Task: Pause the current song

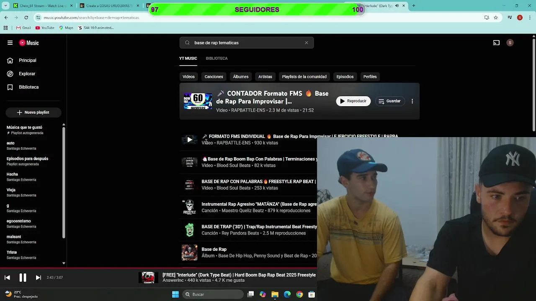Action: (23, 278)
